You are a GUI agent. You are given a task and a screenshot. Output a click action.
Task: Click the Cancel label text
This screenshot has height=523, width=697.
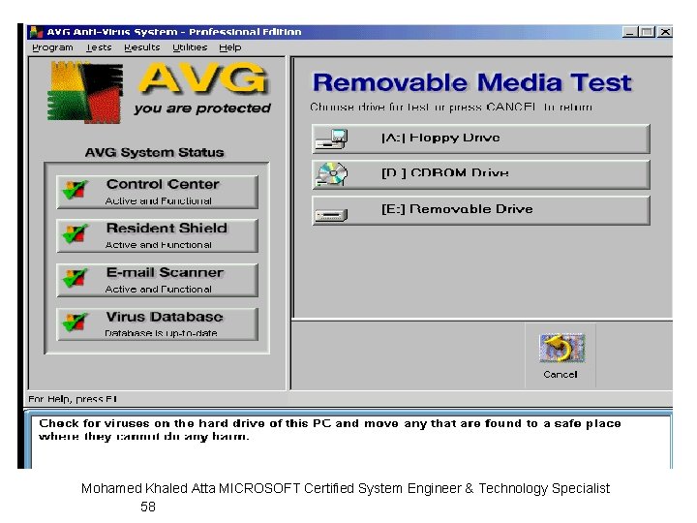561,375
